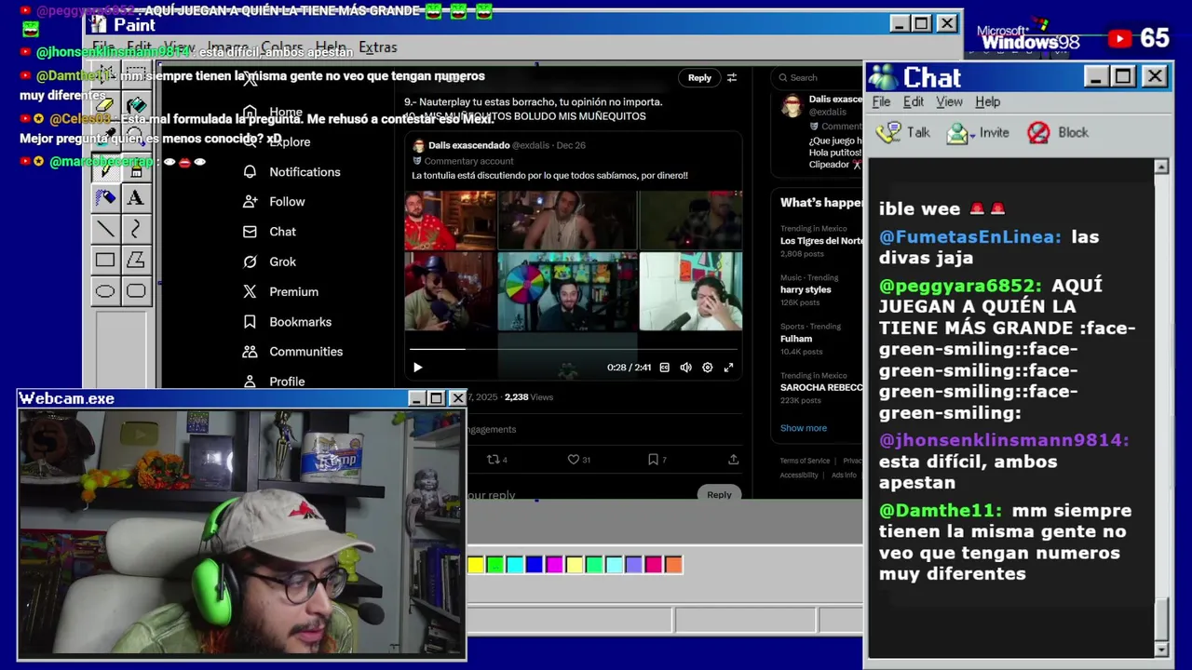Viewport: 1192px width, 670px height.
Task: Click Chat scrollbar up arrow
Action: (x=1160, y=167)
